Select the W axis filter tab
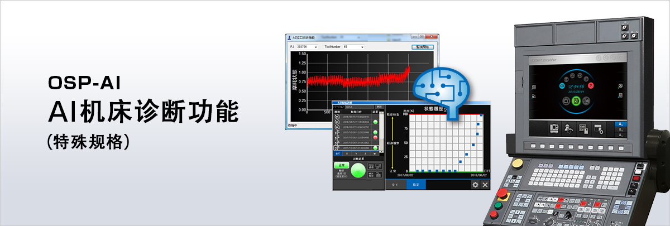 click(x=375, y=153)
